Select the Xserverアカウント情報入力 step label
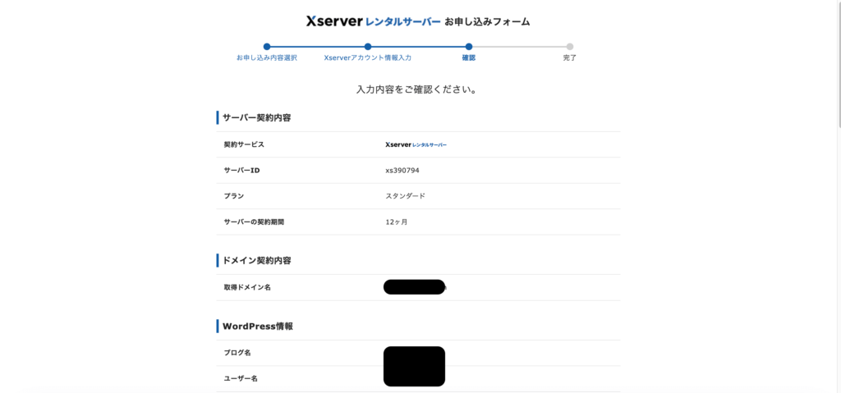 coord(368,58)
